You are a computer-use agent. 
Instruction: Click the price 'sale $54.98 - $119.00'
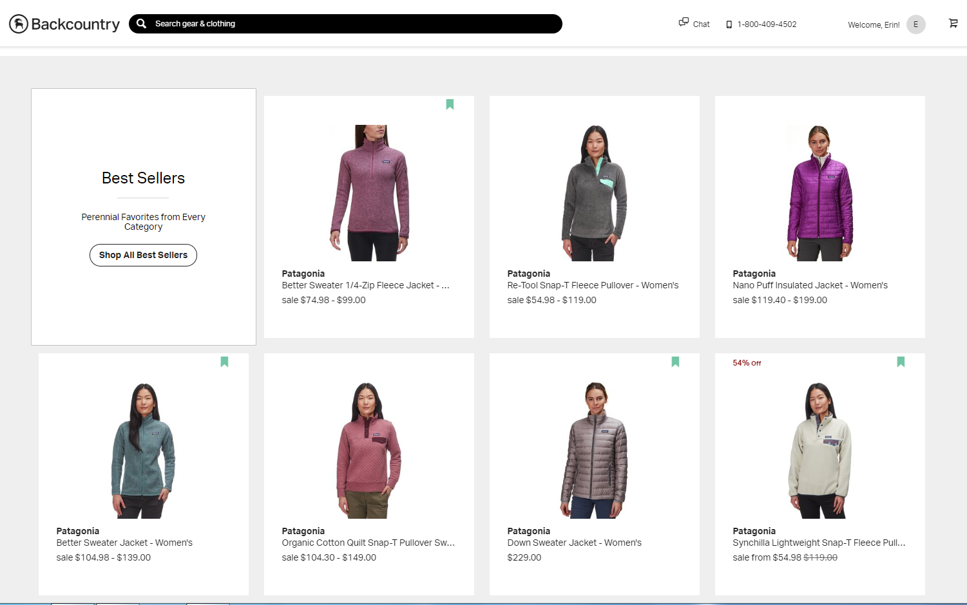tap(551, 300)
